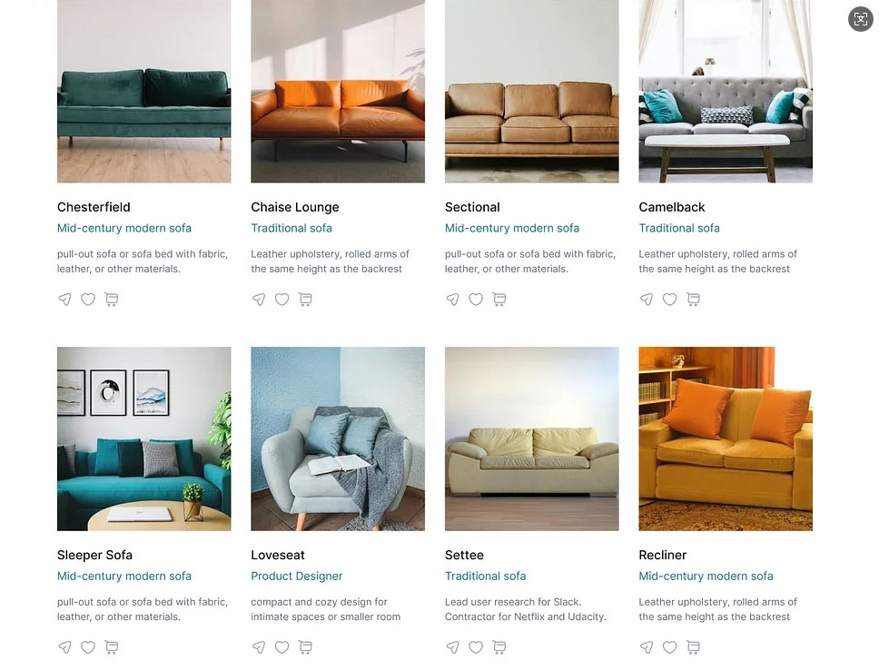879x670 pixels.
Task: Select the Recliner product title
Action: (x=663, y=555)
